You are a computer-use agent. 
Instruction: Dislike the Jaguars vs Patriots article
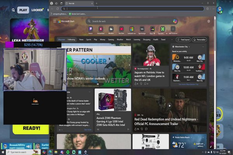(x=141, y=84)
